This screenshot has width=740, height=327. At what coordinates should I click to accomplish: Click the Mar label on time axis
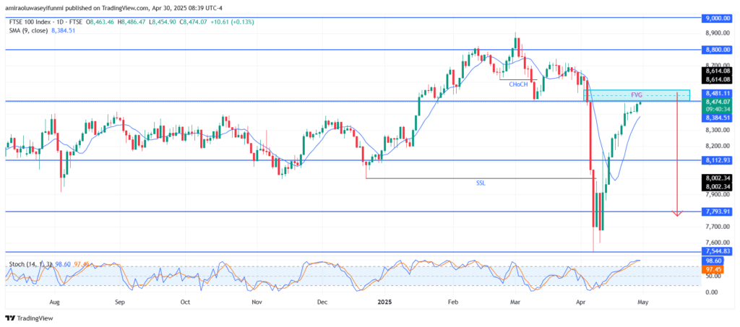(515, 302)
